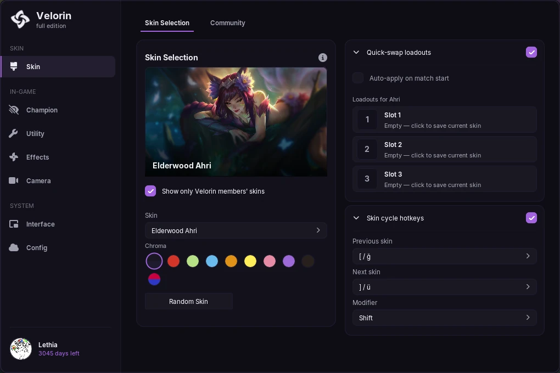
Task: Click the Interface window icon
Action: 14,224
